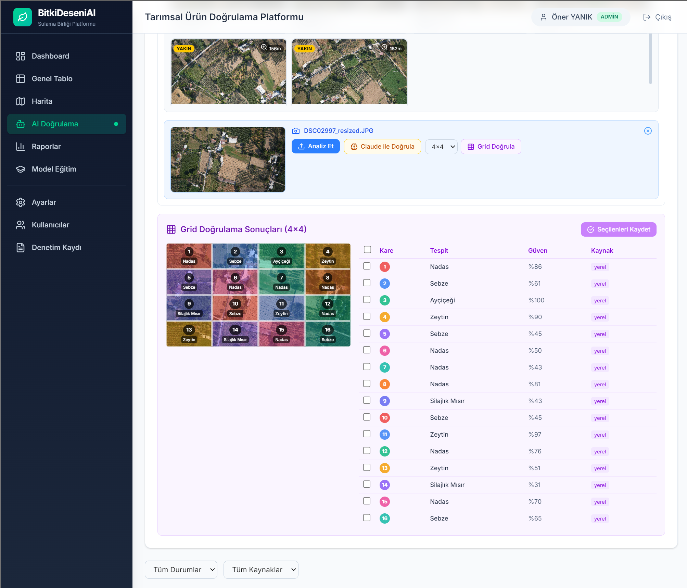Check the row 9 Silajlık Mısır checkbox
687x588 pixels.
pyautogui.click(x=367, y=400)
